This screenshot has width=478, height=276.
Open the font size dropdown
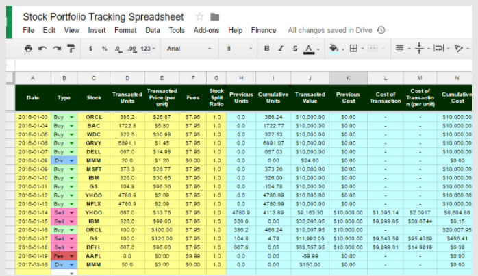pos(238,49)
